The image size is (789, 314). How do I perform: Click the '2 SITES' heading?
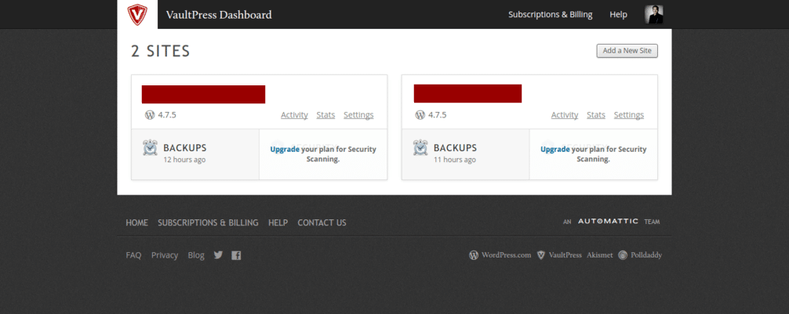point(161,51)
